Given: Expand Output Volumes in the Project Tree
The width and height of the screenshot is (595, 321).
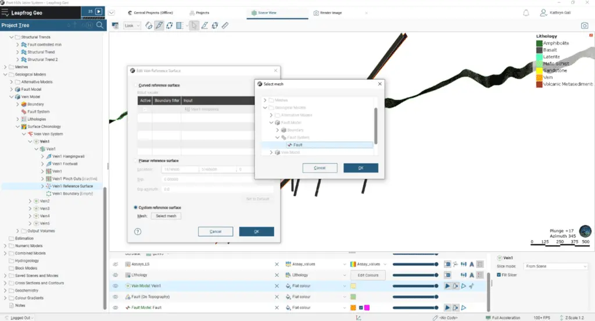Looking at the screenshot, I should (17, 231).
